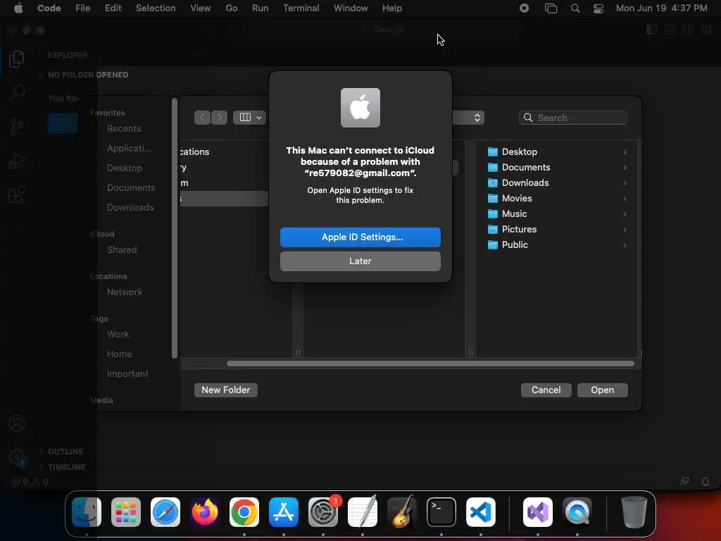
Task: Select the Work tag in sidebar
Action: click(118, 335)
